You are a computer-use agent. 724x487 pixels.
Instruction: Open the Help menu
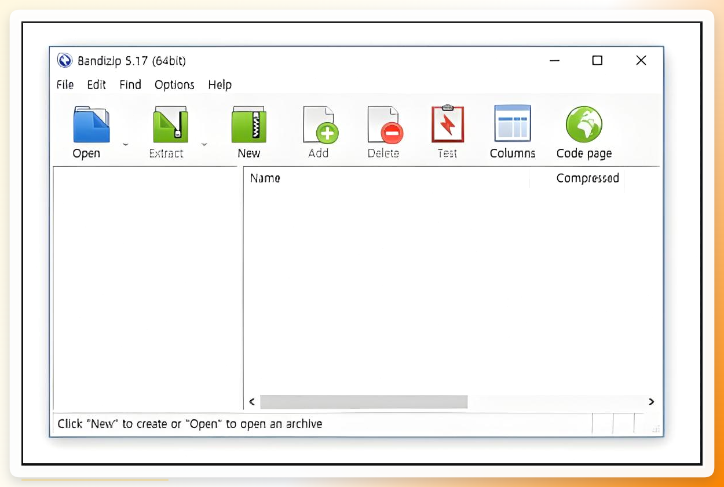click(220, 85)
